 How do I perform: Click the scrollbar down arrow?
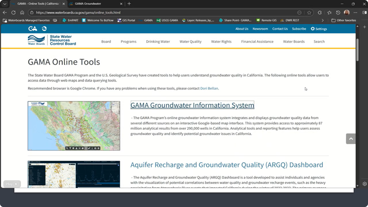tap(358, 186)
